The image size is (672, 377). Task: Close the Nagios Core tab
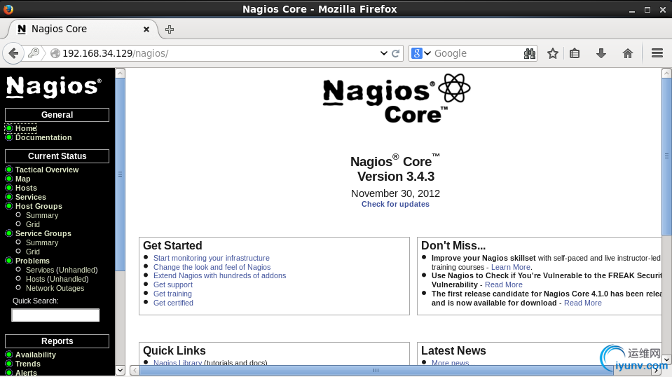[146, 29]
